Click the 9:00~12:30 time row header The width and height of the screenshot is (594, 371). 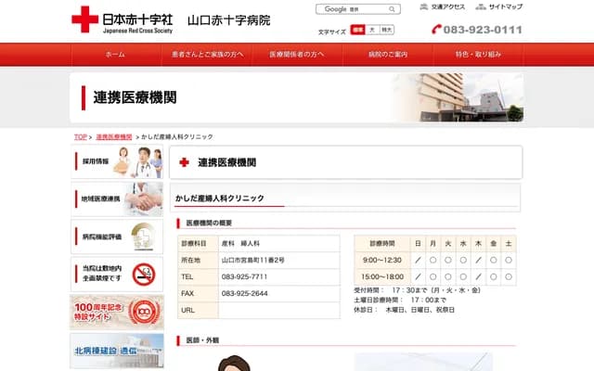(x=382, y=260)
